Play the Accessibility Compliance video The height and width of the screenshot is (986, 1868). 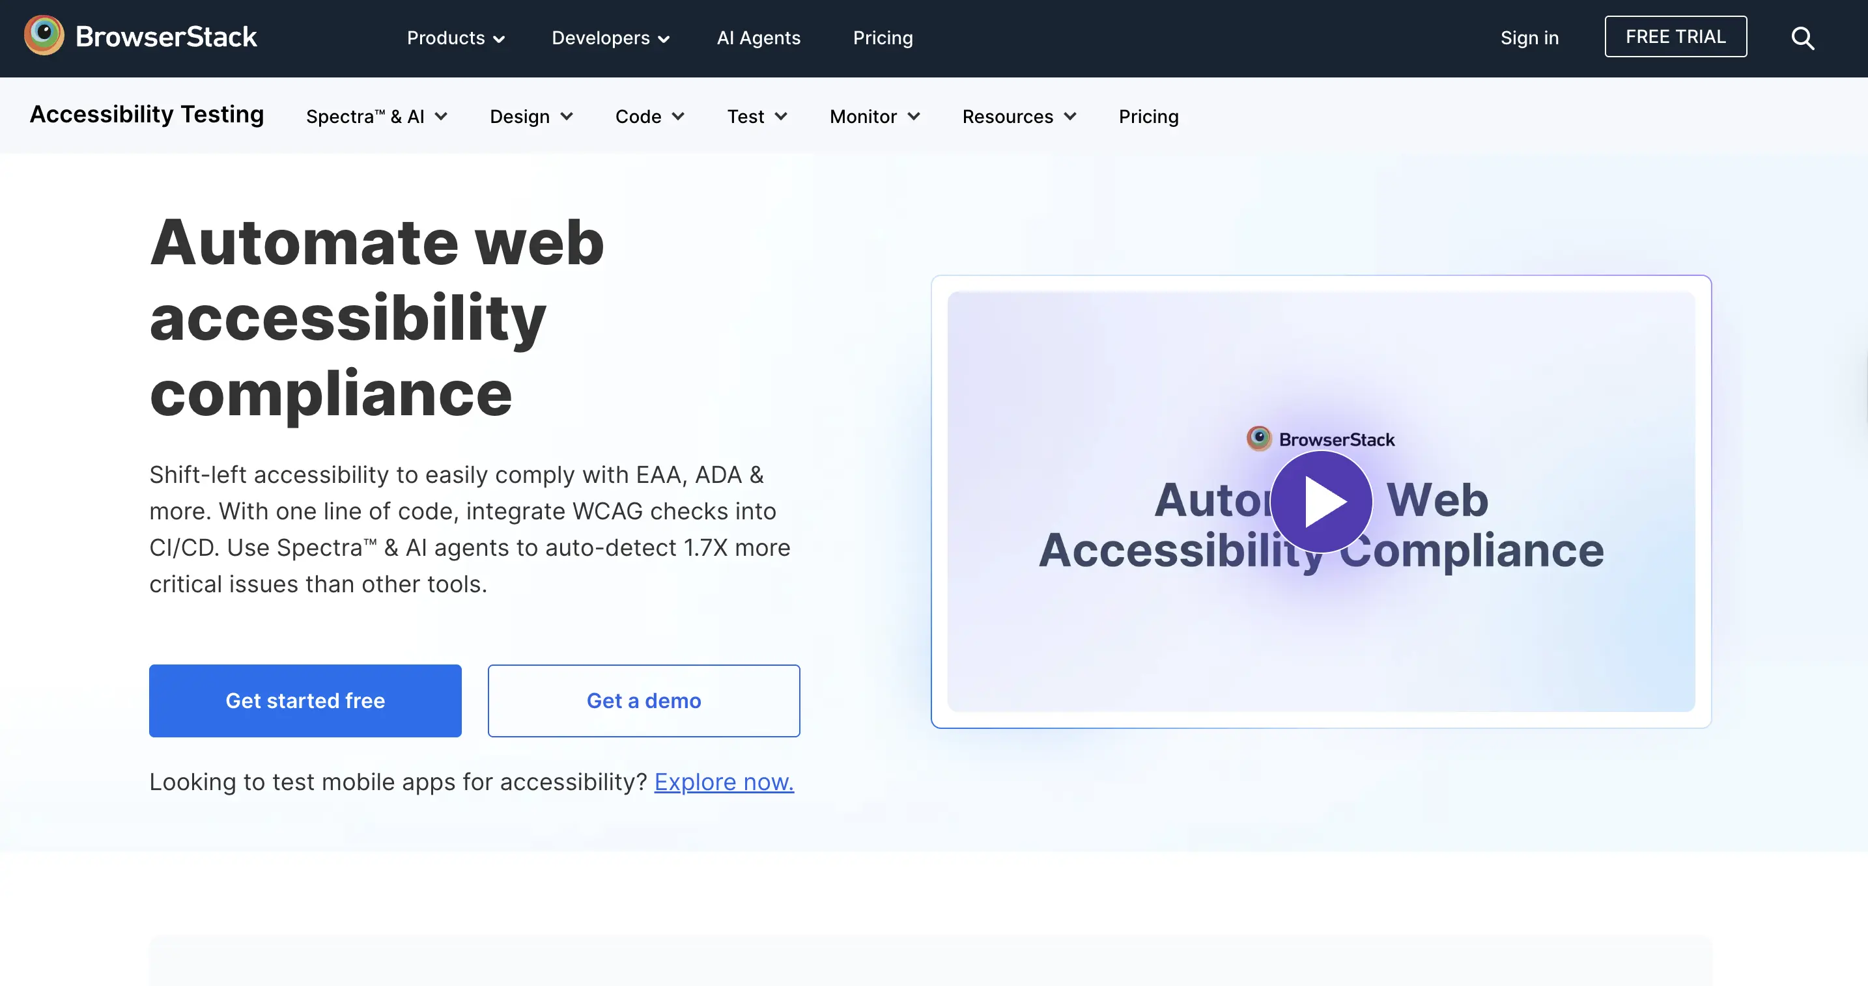tap(1322, 501)
